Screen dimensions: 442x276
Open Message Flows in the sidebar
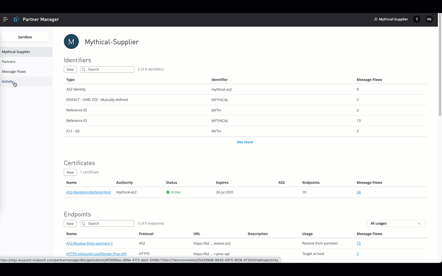pos(26,72)
